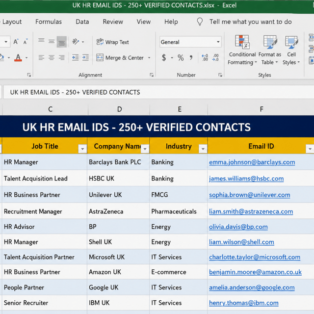
Task: Open Industry filter dropdown
Action: point(203,149)
